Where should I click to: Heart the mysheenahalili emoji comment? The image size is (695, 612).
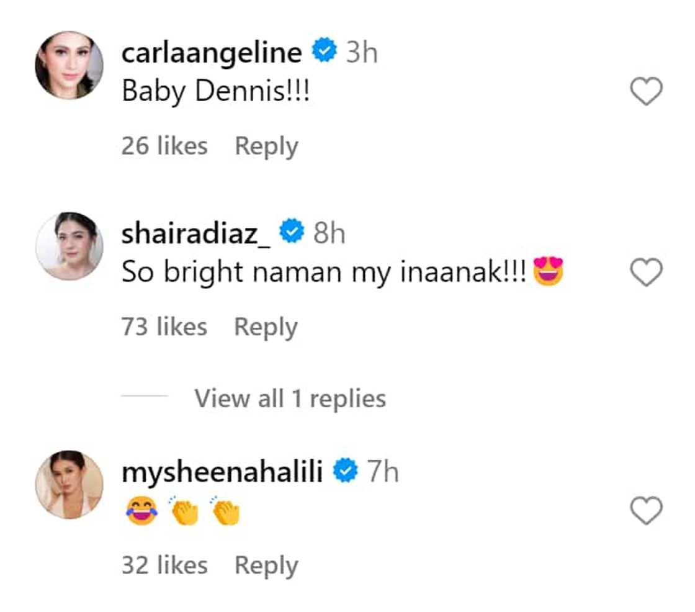(646, 512)
